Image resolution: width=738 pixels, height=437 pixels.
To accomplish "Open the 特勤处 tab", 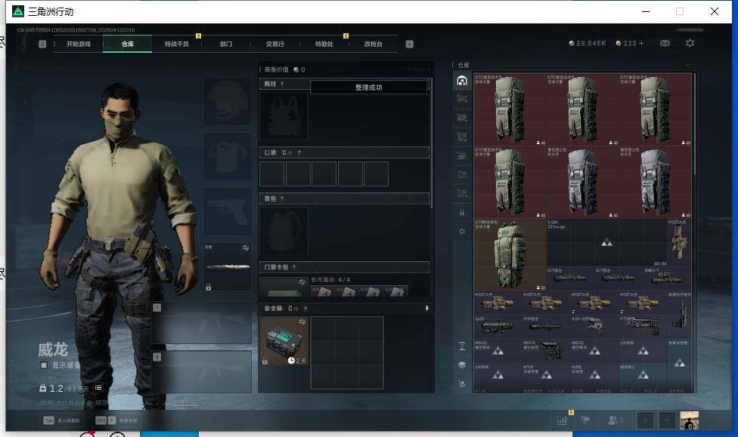I will pos(324,43).
